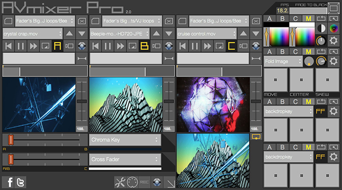Select next clip for crystal crap.mov deck
The image size is (342, 190).
point(82,34)
